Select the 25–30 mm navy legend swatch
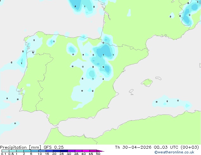Viewport: 201px width, 155px height. [x=64, y=151]
